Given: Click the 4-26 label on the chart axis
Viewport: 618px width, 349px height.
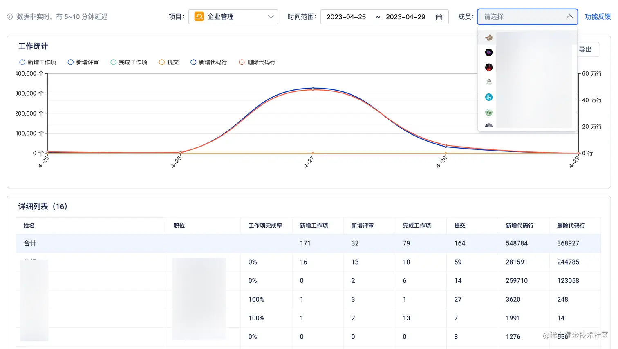Looking at the screenshot, I should (176, 162).
